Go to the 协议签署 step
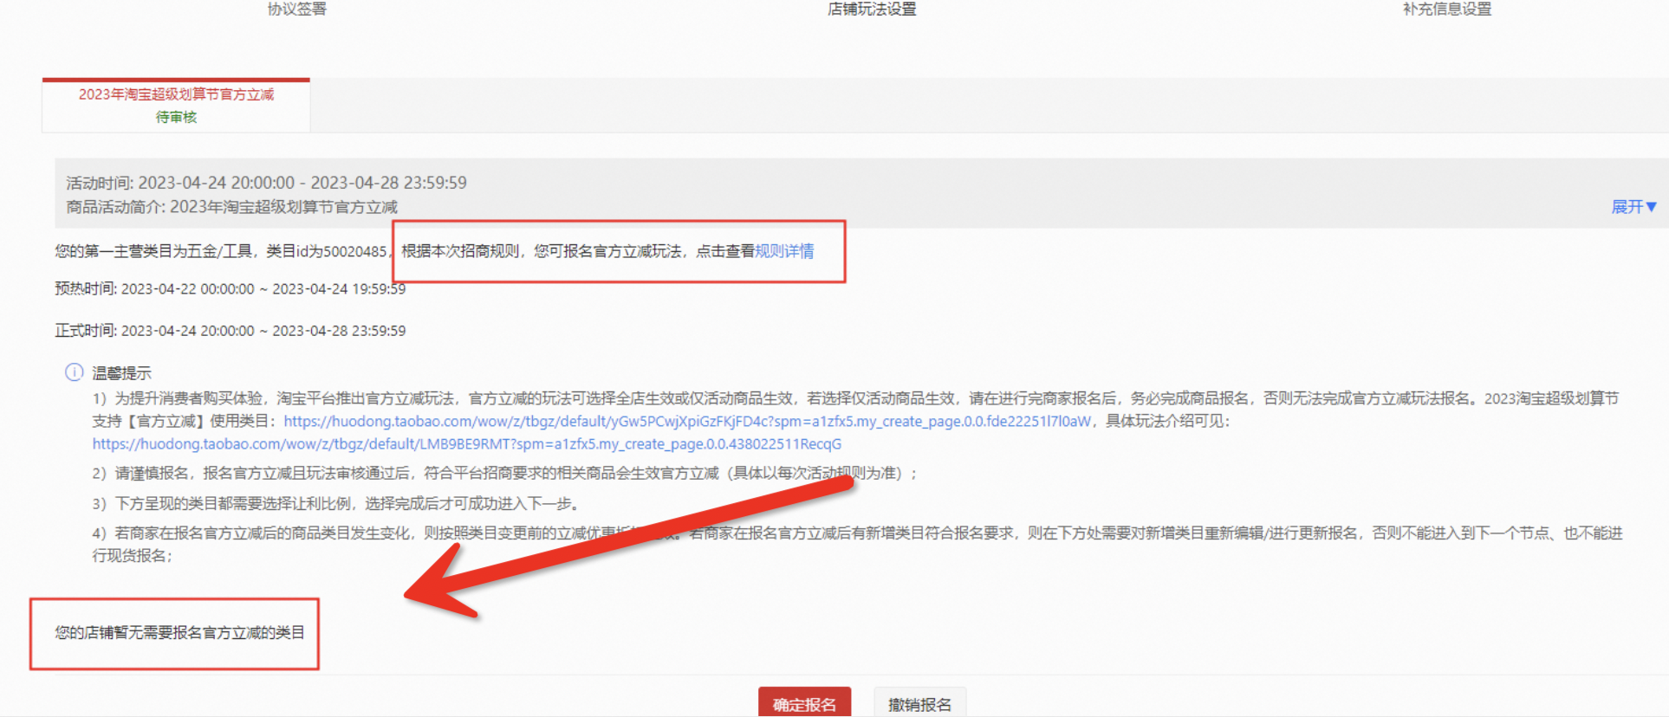Viewport: 1669px width, 717px height. point(297,9)
